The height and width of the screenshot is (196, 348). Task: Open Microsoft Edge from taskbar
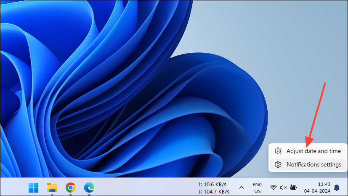tap(89, 188)
